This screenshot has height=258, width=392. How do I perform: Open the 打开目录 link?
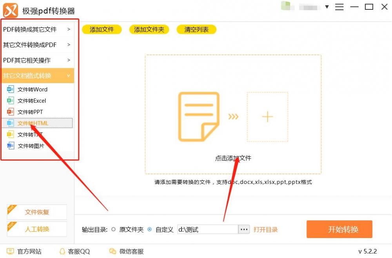pyautogui.click(x=266, y=230)
